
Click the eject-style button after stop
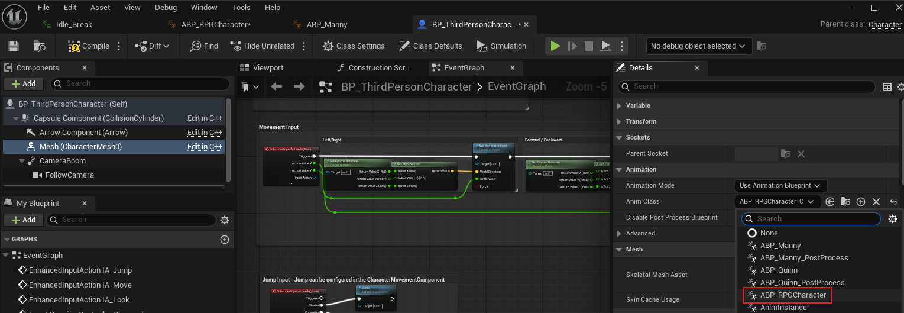coord(605,46)
